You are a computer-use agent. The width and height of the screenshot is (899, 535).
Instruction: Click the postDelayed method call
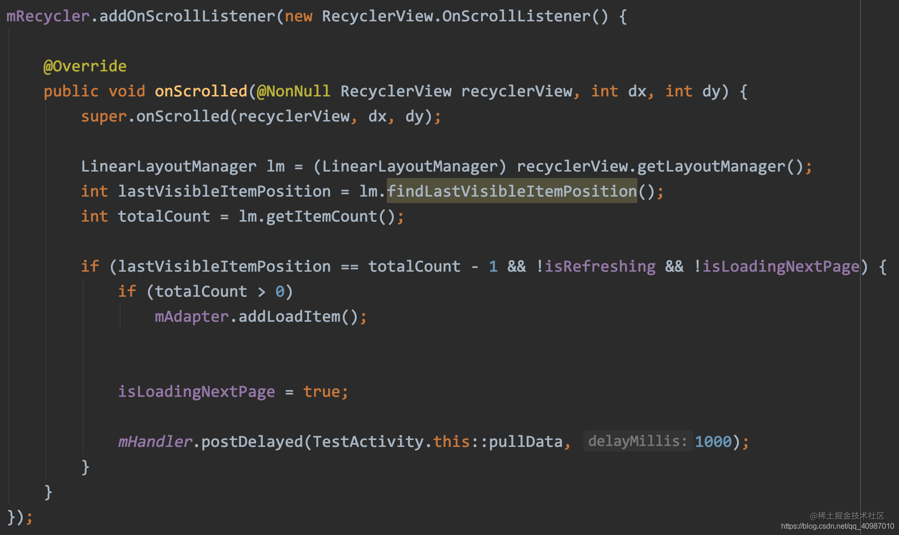(x=252, y=442)
